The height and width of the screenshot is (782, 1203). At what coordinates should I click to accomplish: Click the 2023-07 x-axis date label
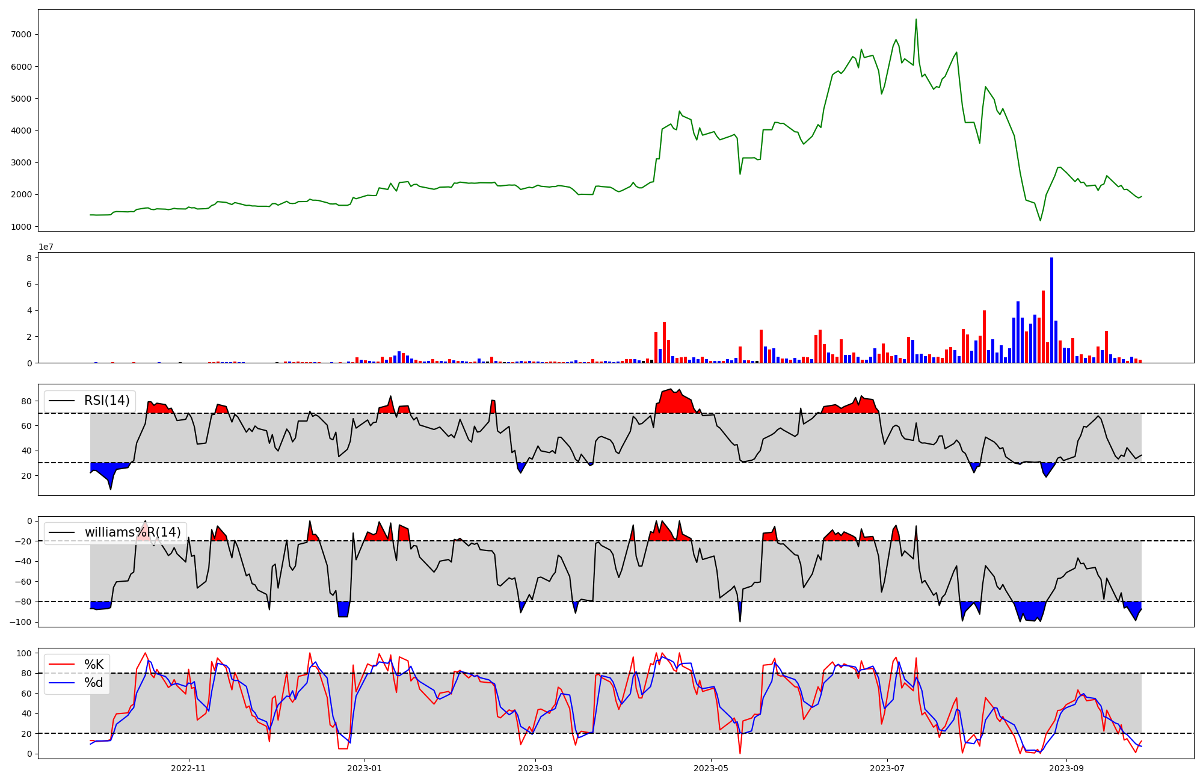[x=887, y=768]
